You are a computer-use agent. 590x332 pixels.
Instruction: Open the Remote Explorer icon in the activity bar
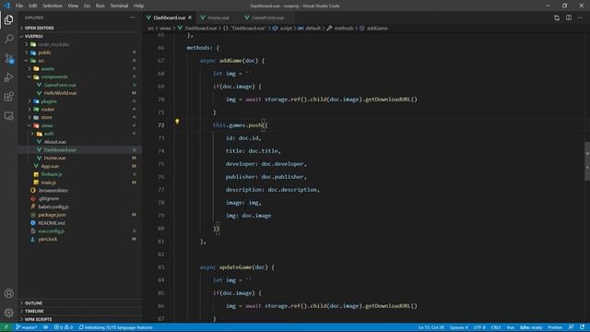pos(8,116)
